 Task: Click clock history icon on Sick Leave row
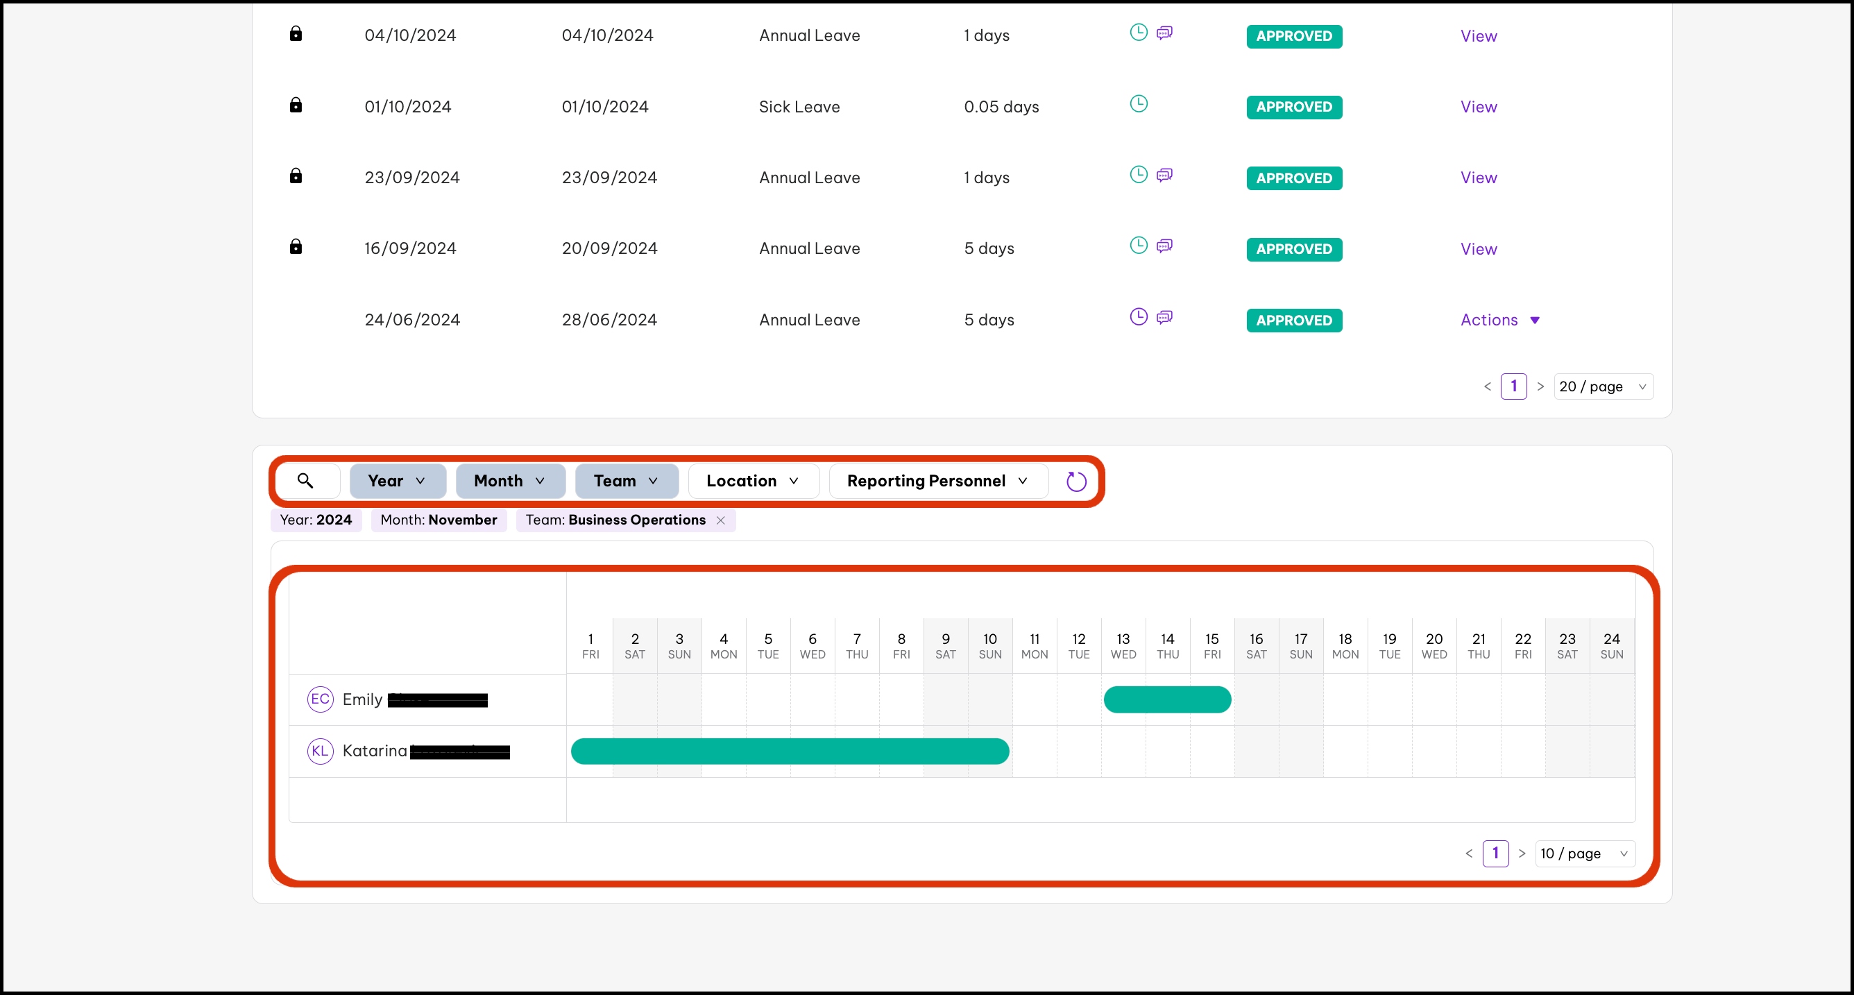[1139, 103]
